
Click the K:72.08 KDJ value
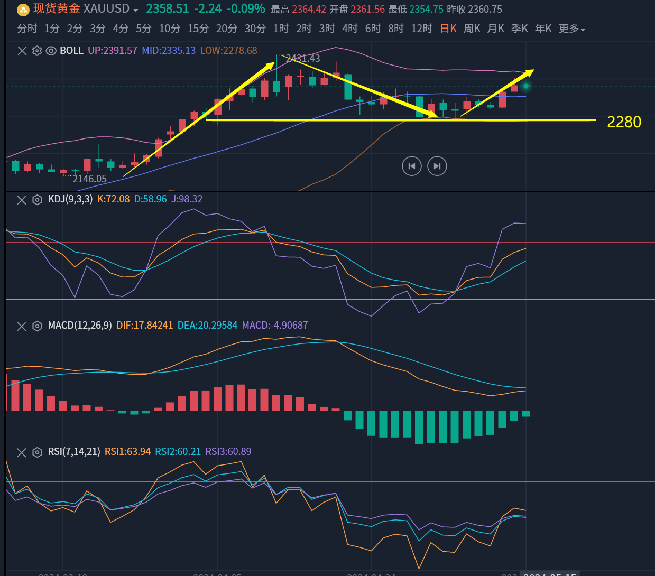point(113,199)
